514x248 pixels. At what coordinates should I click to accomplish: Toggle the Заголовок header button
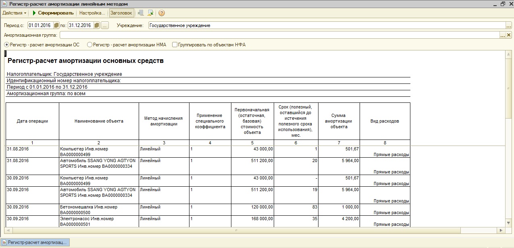pyautogui.click(x=121, y=13)
